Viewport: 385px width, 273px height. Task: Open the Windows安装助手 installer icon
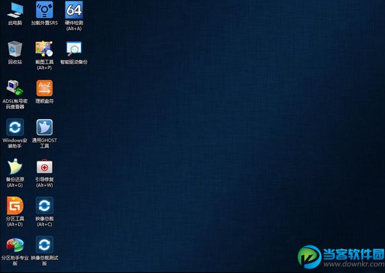pos(15,127)
